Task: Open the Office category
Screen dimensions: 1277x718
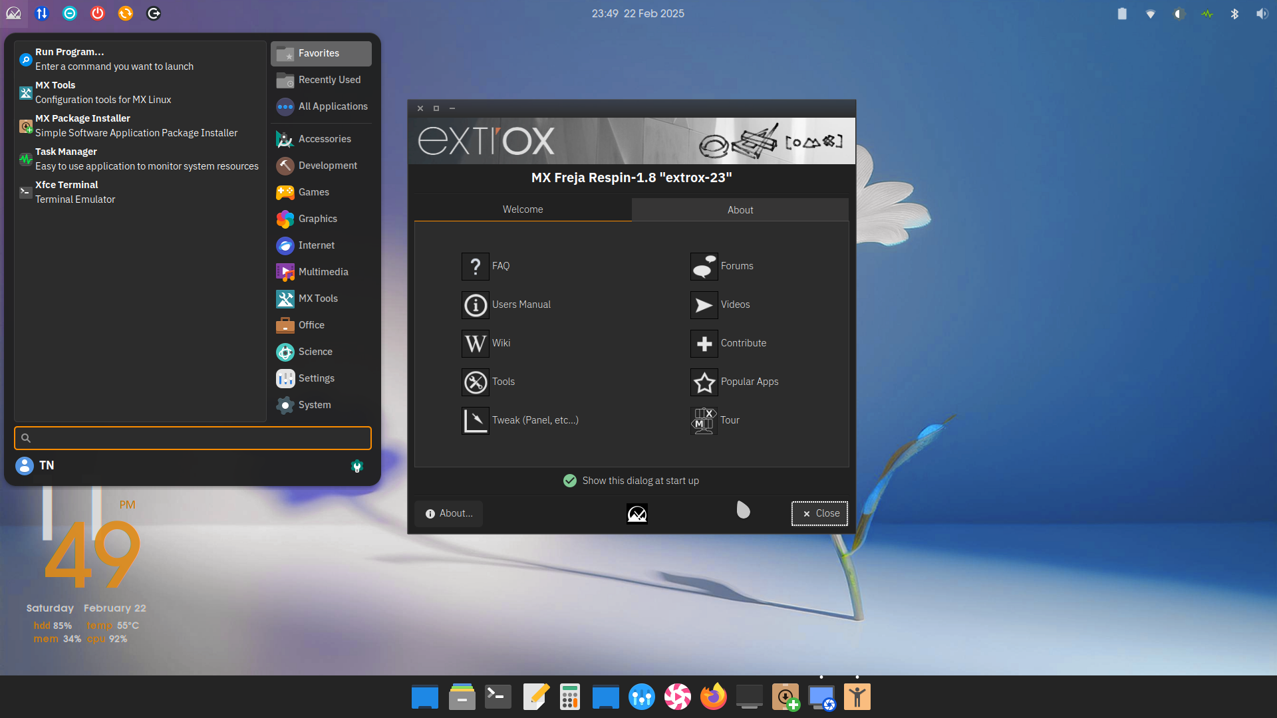Action: click(x=321, y=325)
